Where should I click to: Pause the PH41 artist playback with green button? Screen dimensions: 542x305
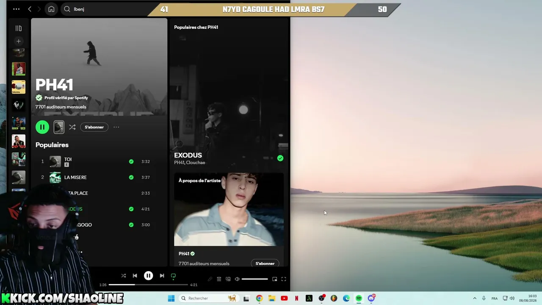[x=42, y=127]
